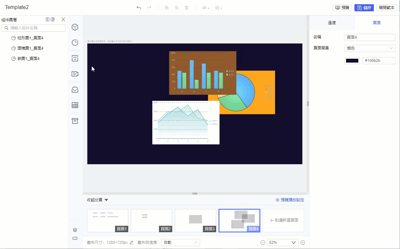Open the alignment options dropdown

(206, 8)
